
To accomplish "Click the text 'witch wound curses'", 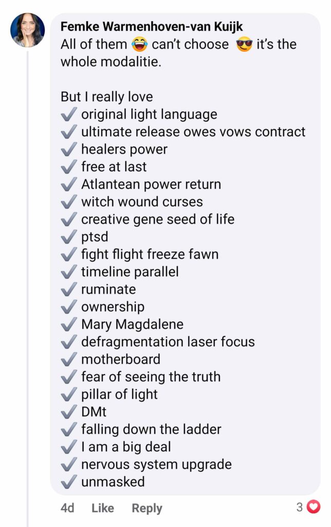I will (142, 202).
